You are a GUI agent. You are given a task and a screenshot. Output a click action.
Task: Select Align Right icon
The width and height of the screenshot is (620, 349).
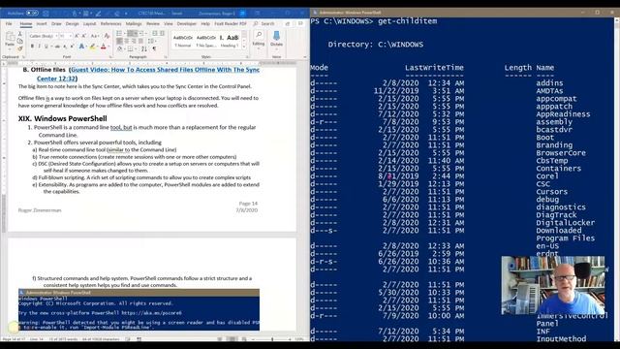(134, 41)
